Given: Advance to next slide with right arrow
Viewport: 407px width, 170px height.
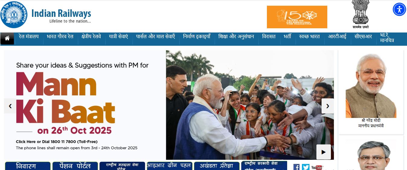Looking at the screenshot, I should 328,106.
